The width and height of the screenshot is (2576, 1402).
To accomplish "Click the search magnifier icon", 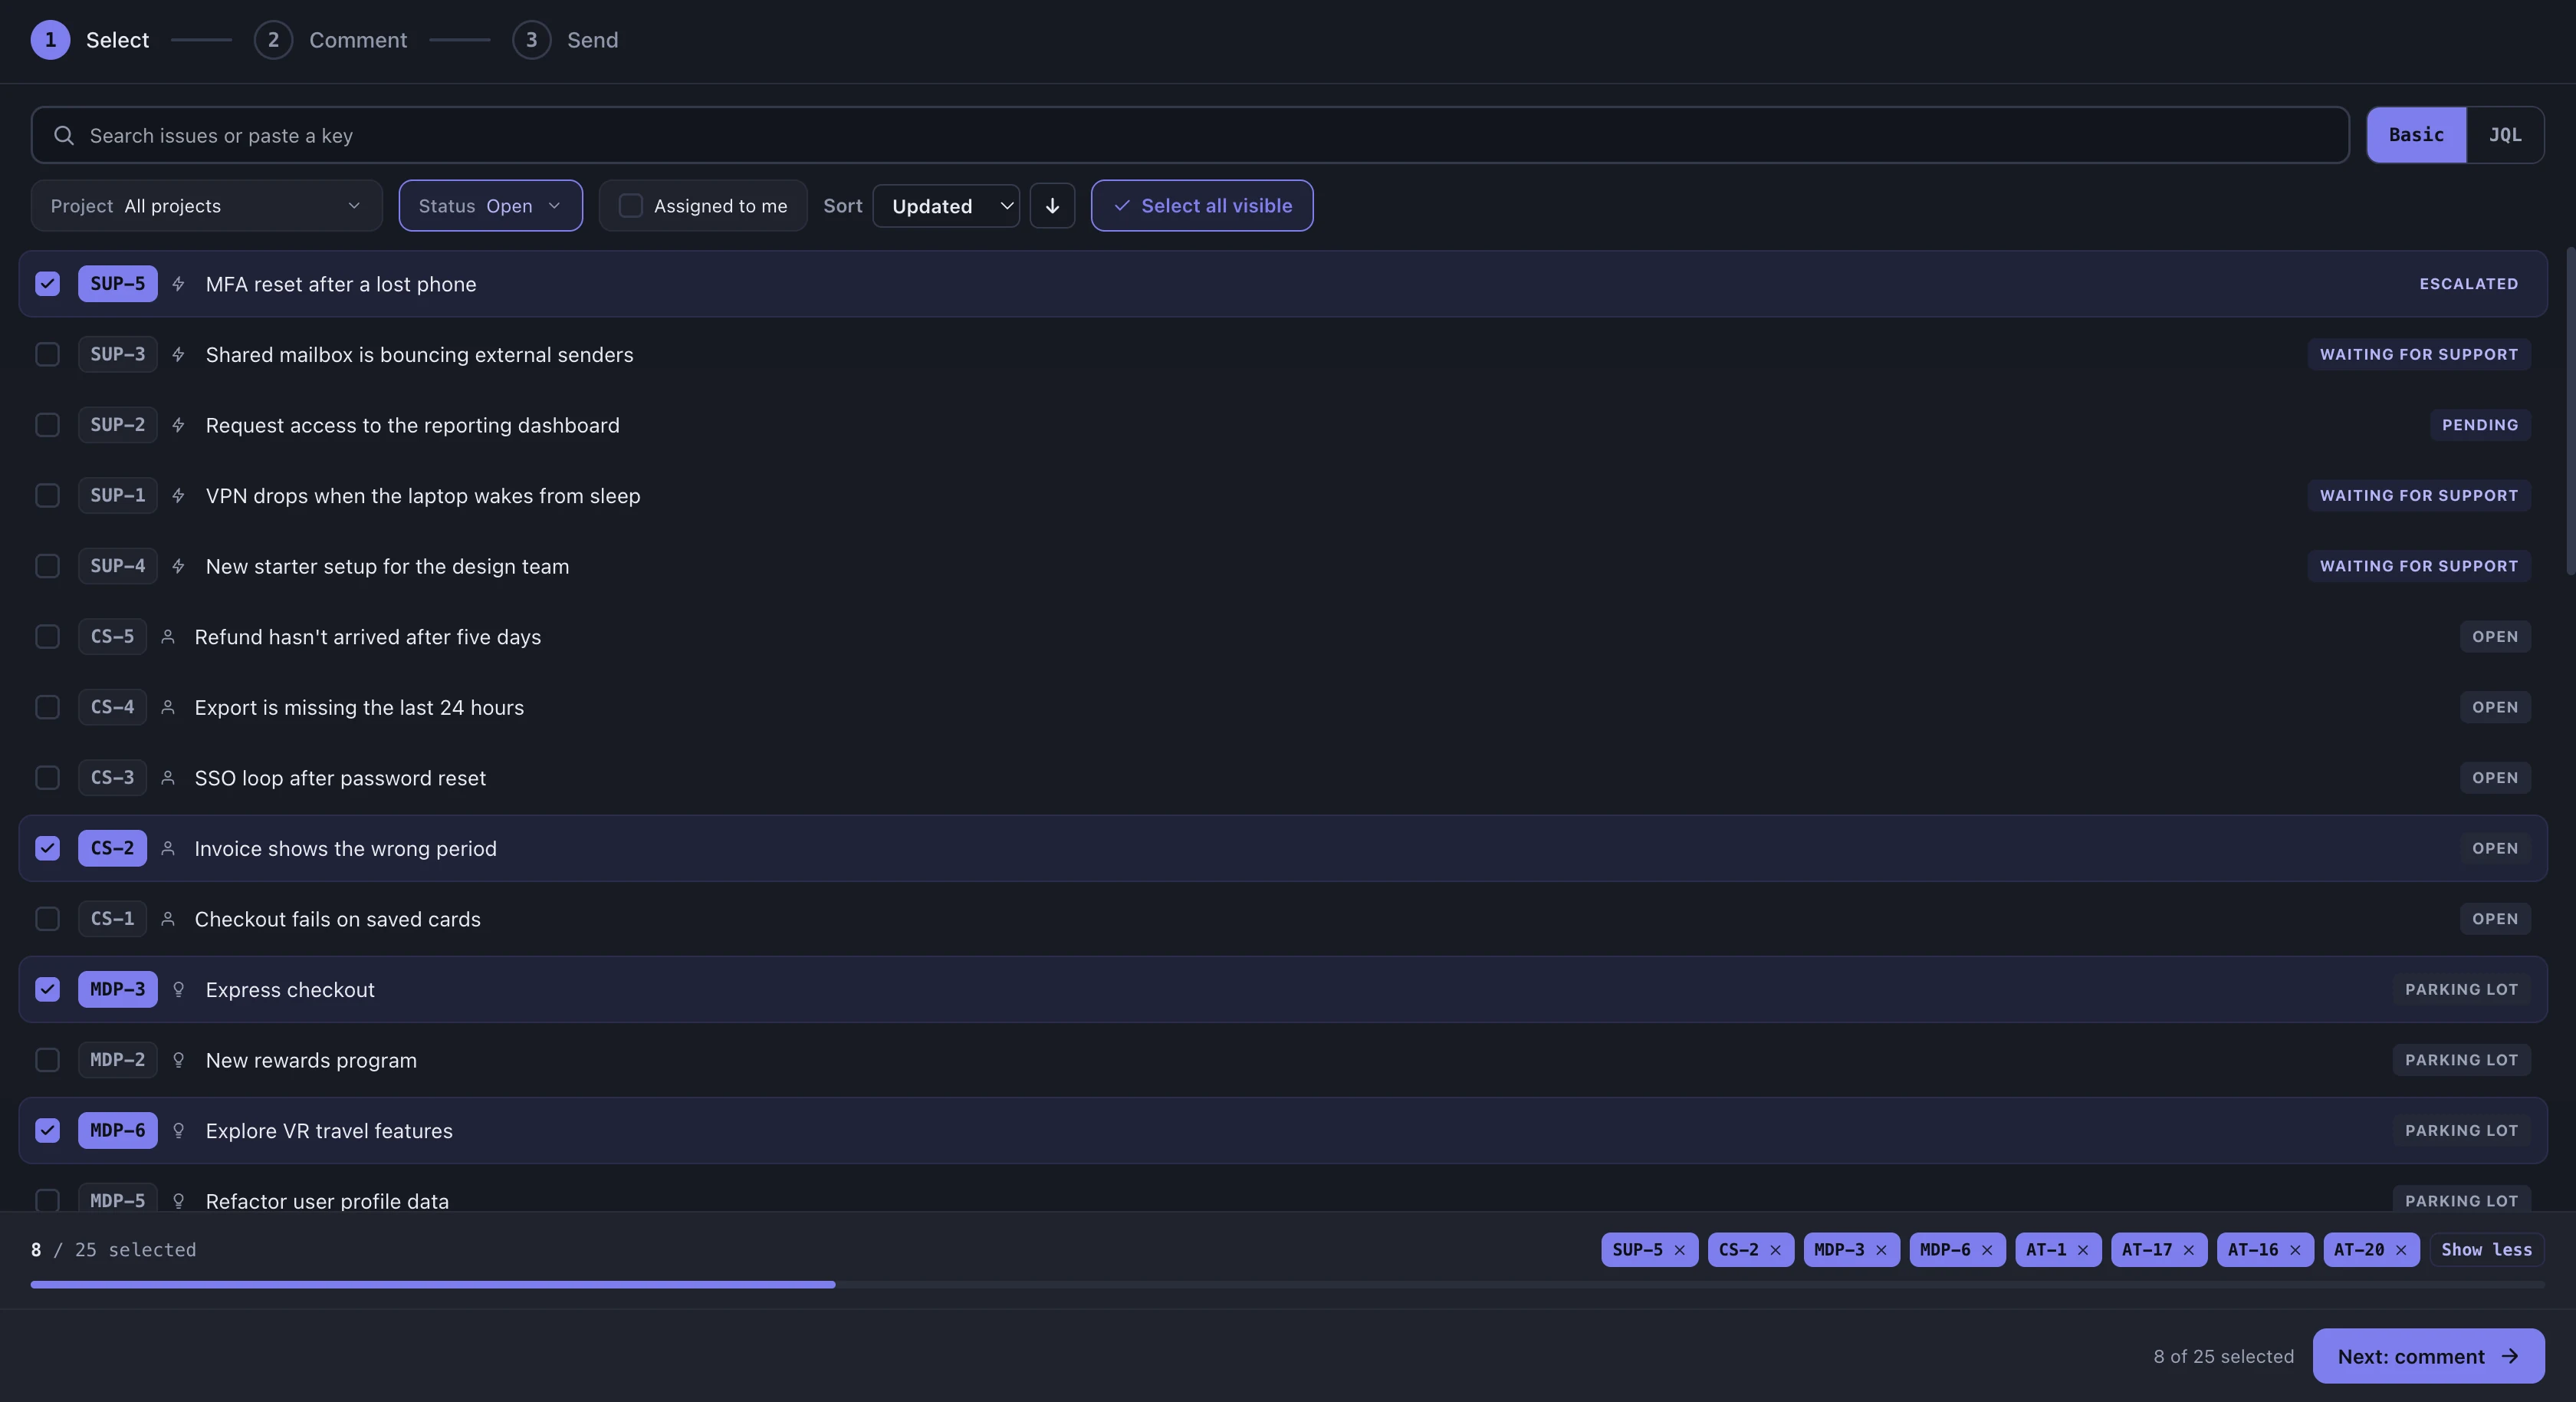I will coord(63,135).
